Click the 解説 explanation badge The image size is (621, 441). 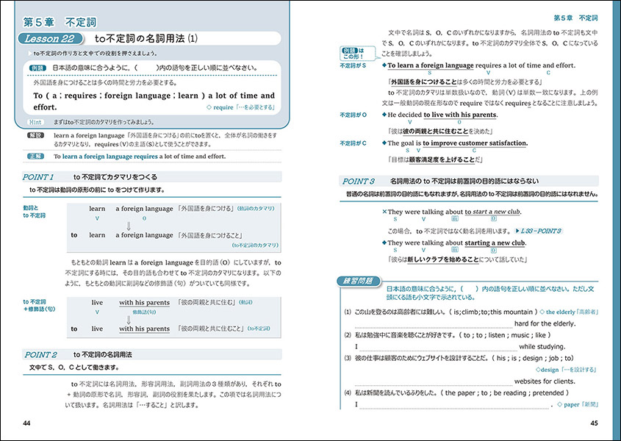coord(35,137)
